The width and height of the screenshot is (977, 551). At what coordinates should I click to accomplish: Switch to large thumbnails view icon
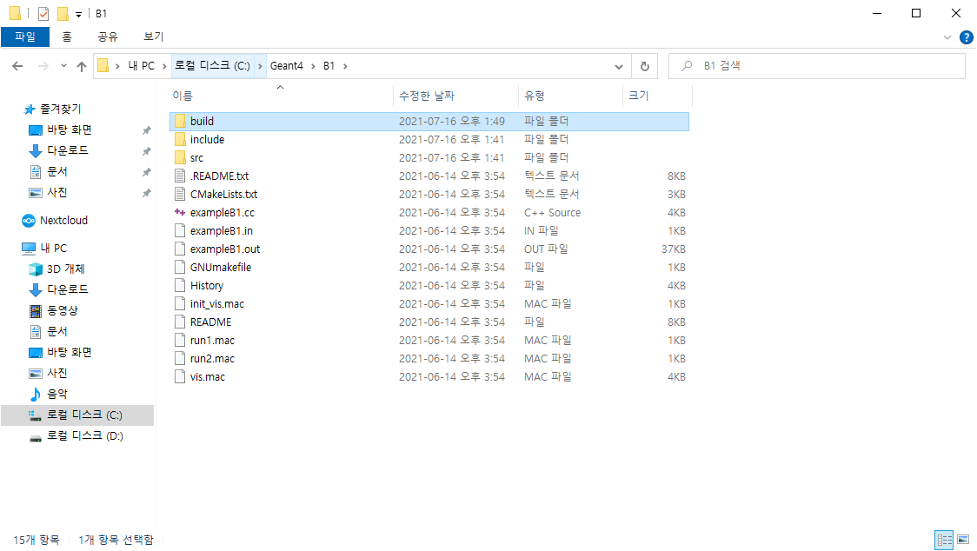(962, 540)
